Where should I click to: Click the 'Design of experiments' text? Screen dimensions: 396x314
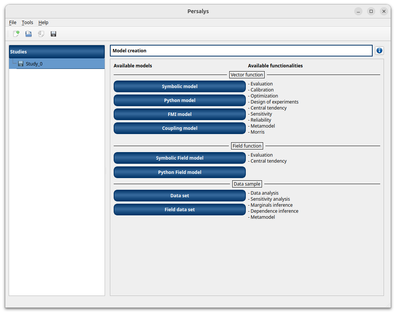tap(274, 102)
